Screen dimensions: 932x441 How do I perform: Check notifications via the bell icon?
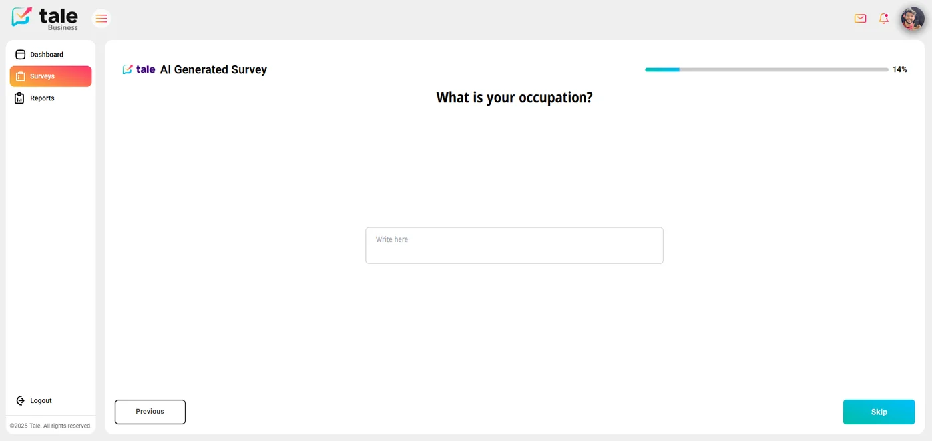point(883,19)
